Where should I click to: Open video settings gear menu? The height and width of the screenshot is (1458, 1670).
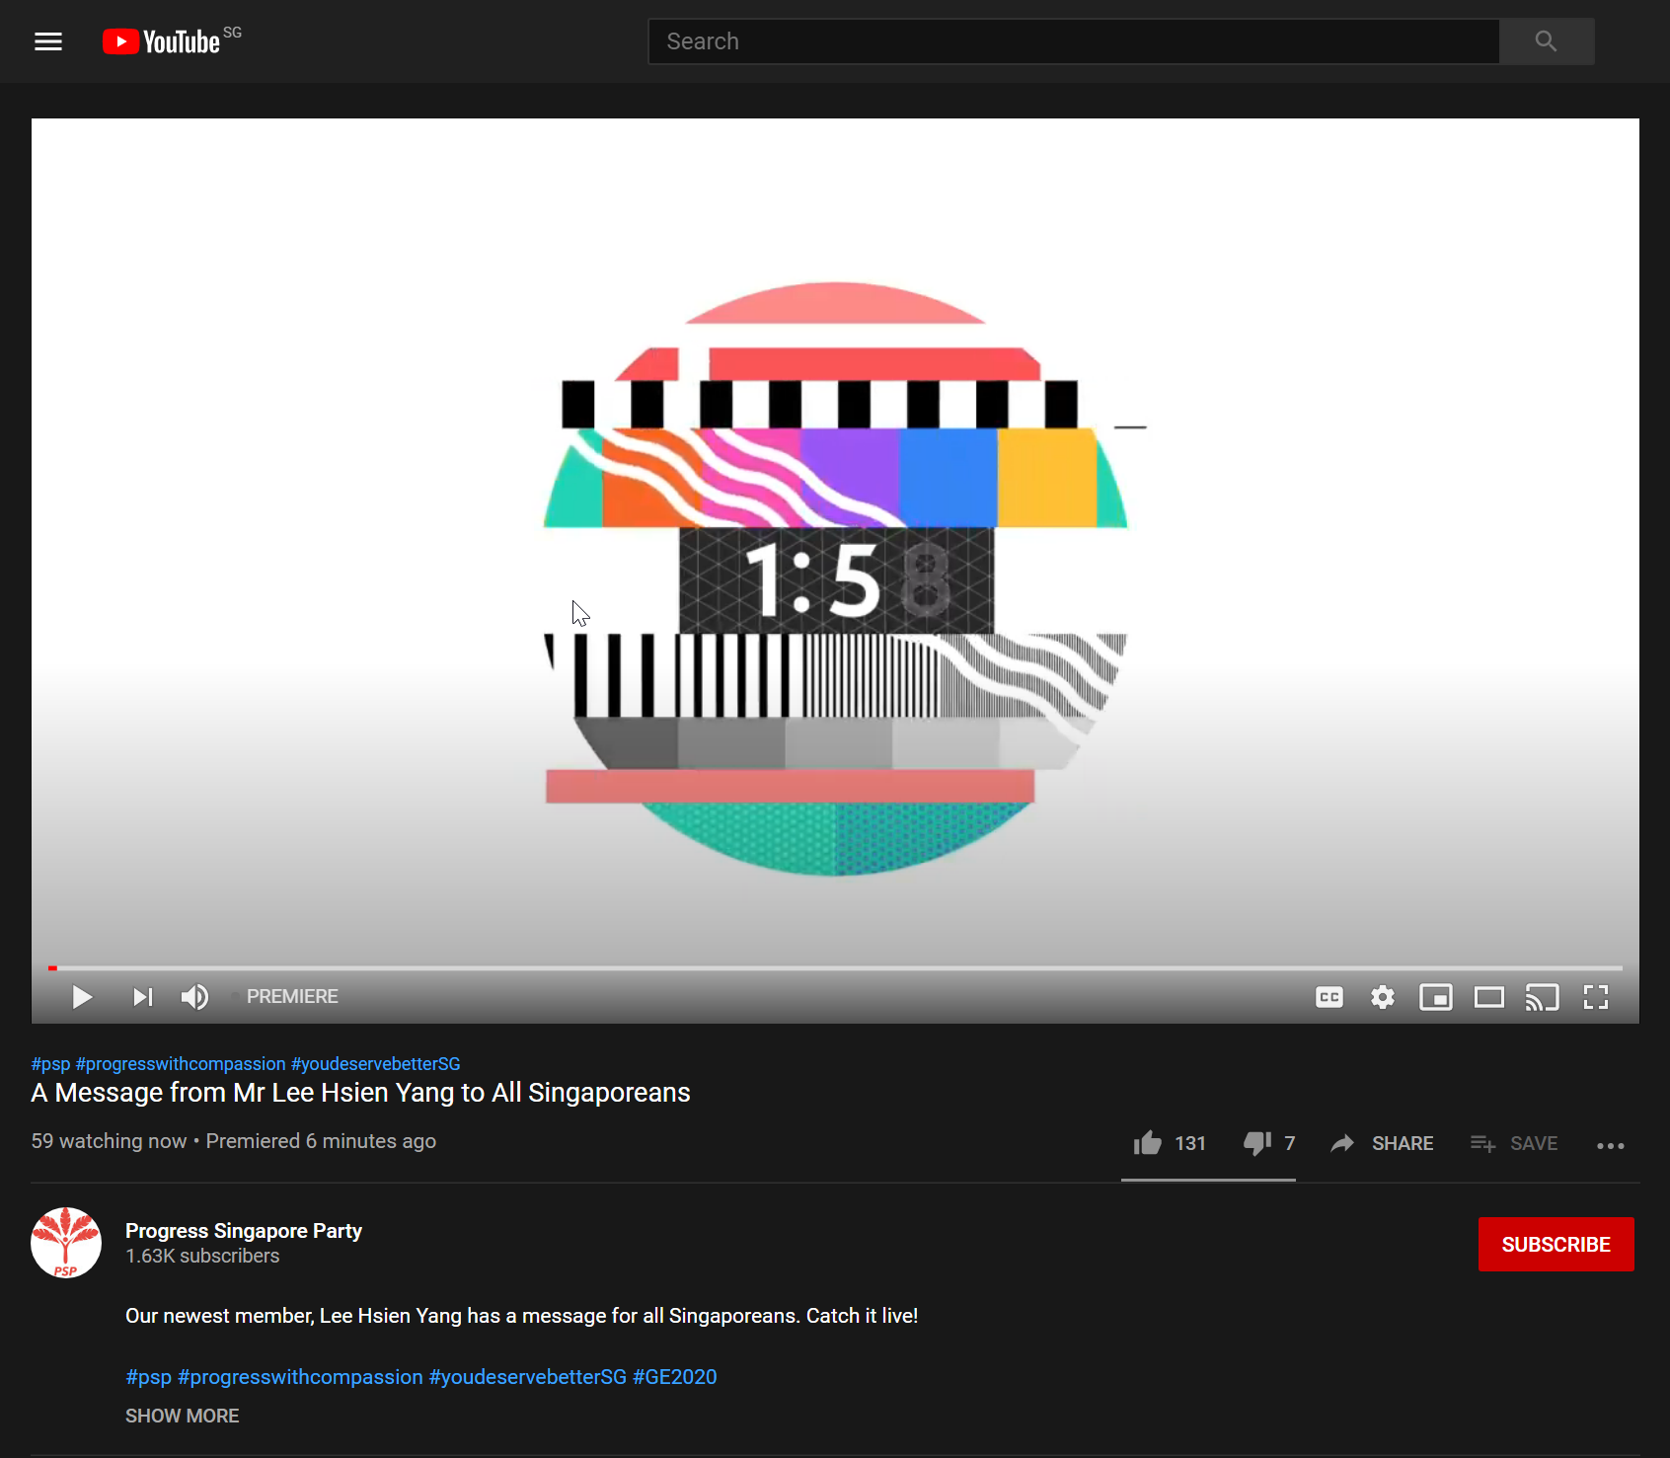point(1383,997)
